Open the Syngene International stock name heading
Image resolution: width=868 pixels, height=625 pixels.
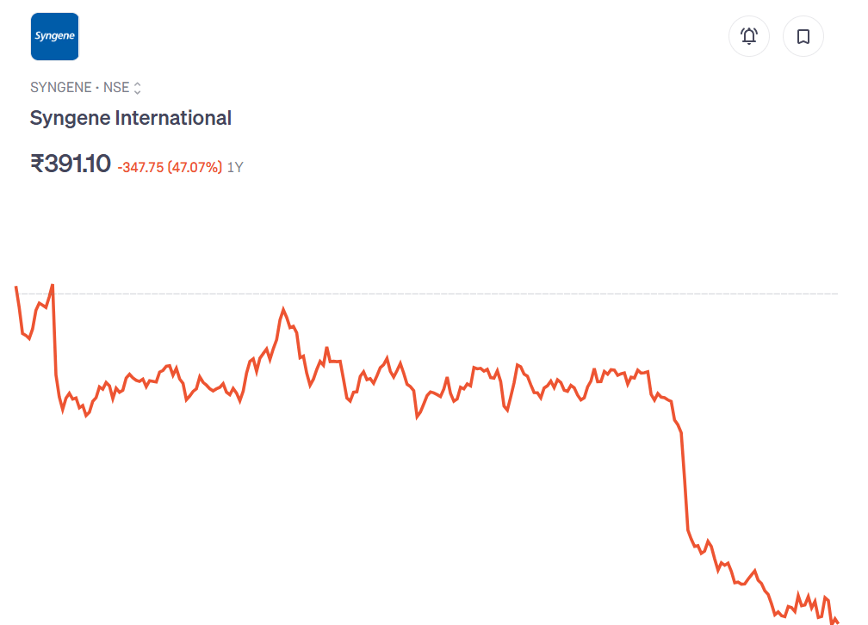pos(131,118)
